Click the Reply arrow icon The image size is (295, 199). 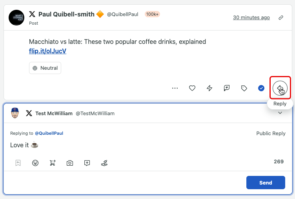point(280,88)
